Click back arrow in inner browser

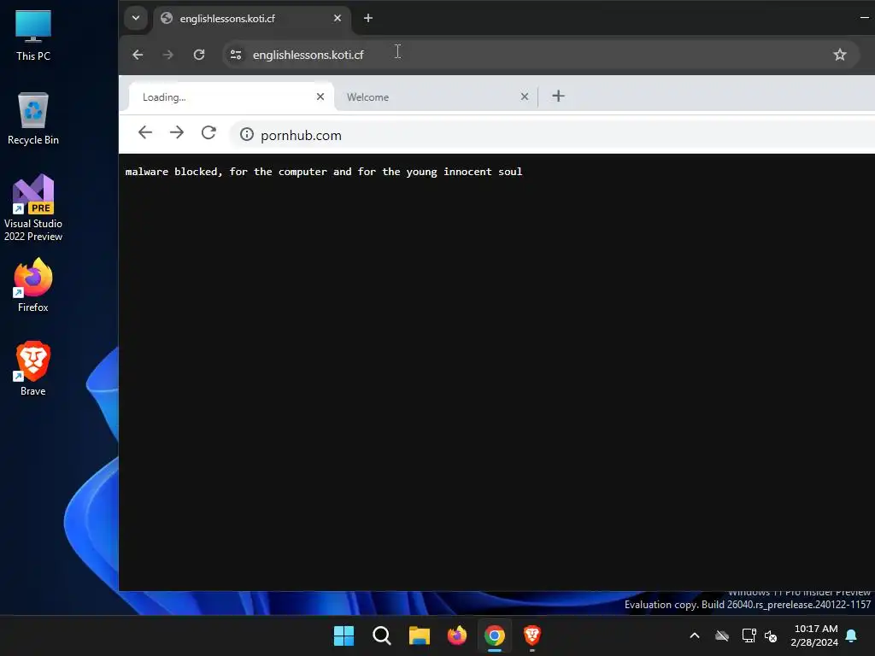pyautogui.click(x=145, y=132)
